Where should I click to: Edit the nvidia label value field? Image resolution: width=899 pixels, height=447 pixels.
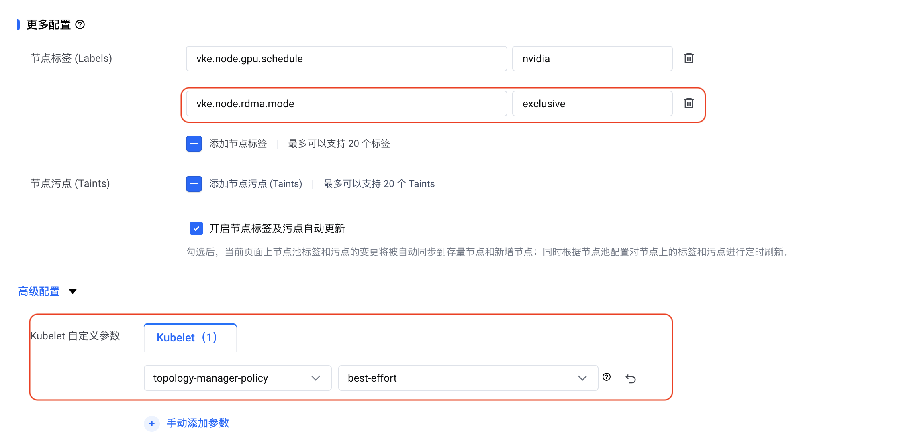pos(592,59)
